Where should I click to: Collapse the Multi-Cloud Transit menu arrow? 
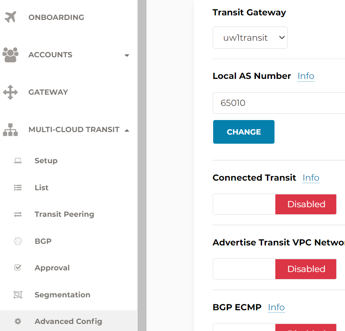[x=127, y=130]
